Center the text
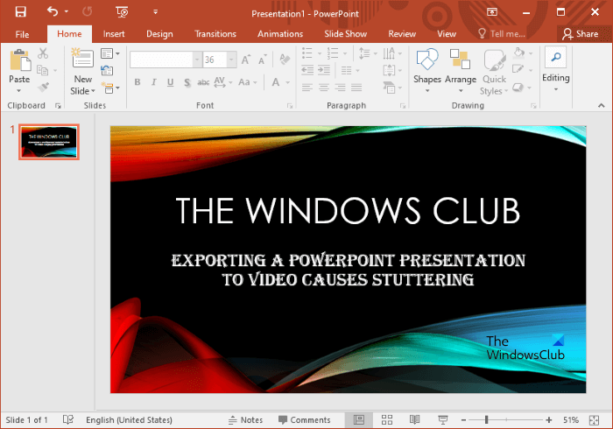This screenshot has height=429, width=613. pos(324,88)
